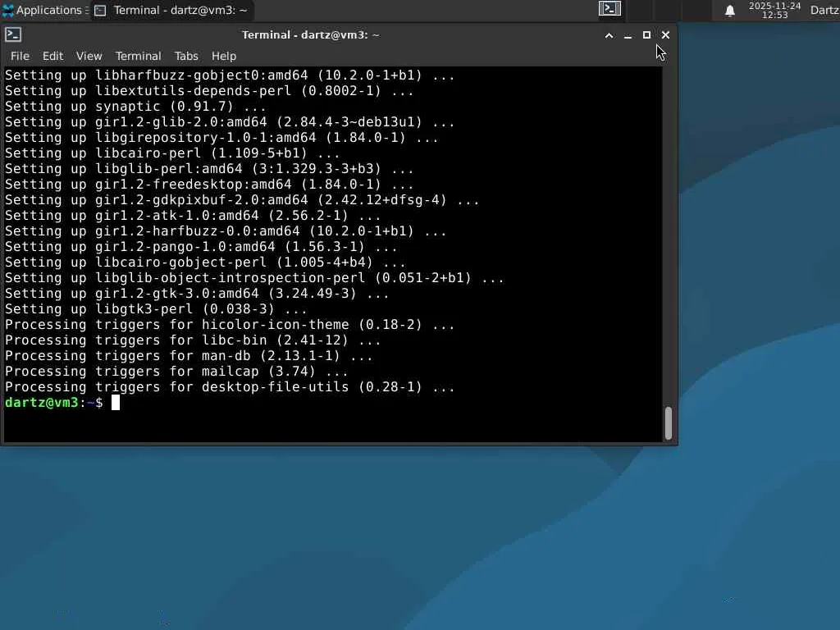Click 'Setting up gir1.2-gtk-3.0:amd64' line
Screen dimensions: 840x630
click(197, 294)
